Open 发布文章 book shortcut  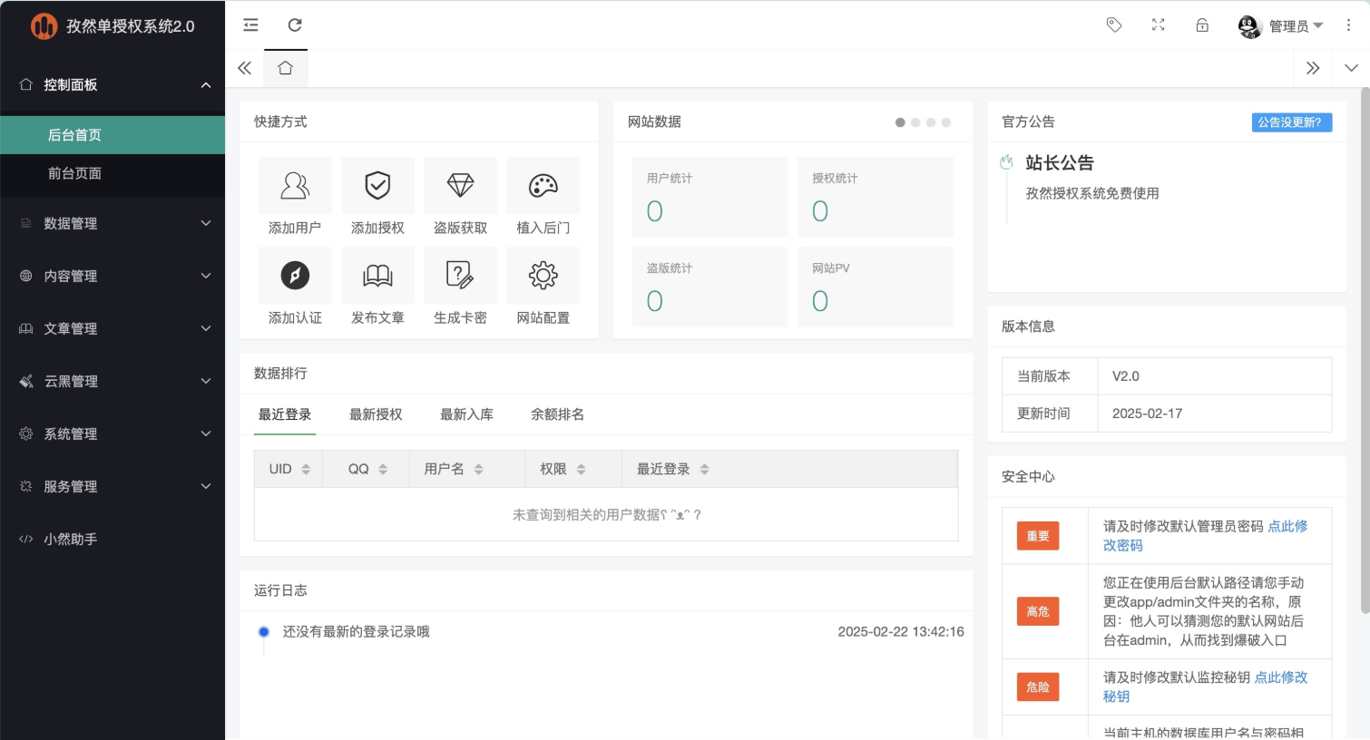377,275
